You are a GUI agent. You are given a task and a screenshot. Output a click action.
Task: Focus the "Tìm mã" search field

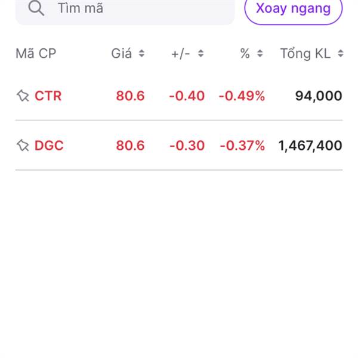click(131, 8)
